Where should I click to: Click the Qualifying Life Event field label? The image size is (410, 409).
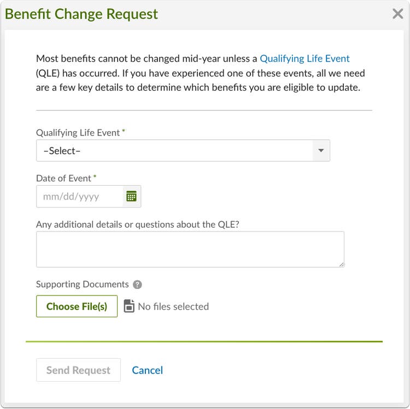tap(78, 133)
